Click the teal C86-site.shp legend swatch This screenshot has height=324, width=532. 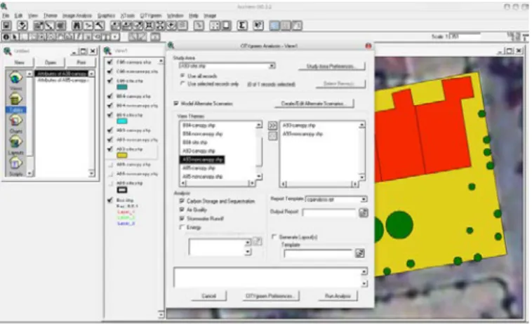click(x=122, y=87)
